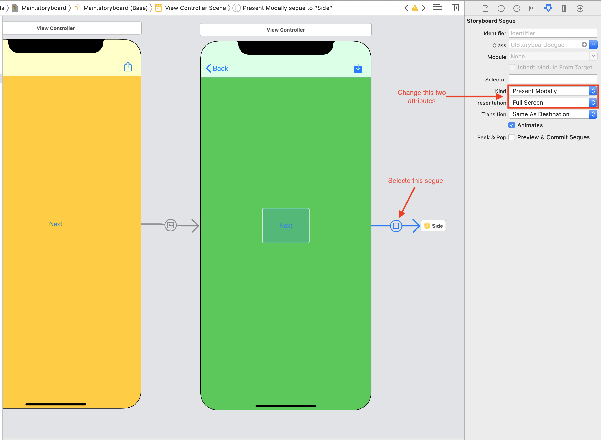The height and width of the screenshot is (440, 601).
Task: Click the Side destination scene icon
Action: click(427, 226)
